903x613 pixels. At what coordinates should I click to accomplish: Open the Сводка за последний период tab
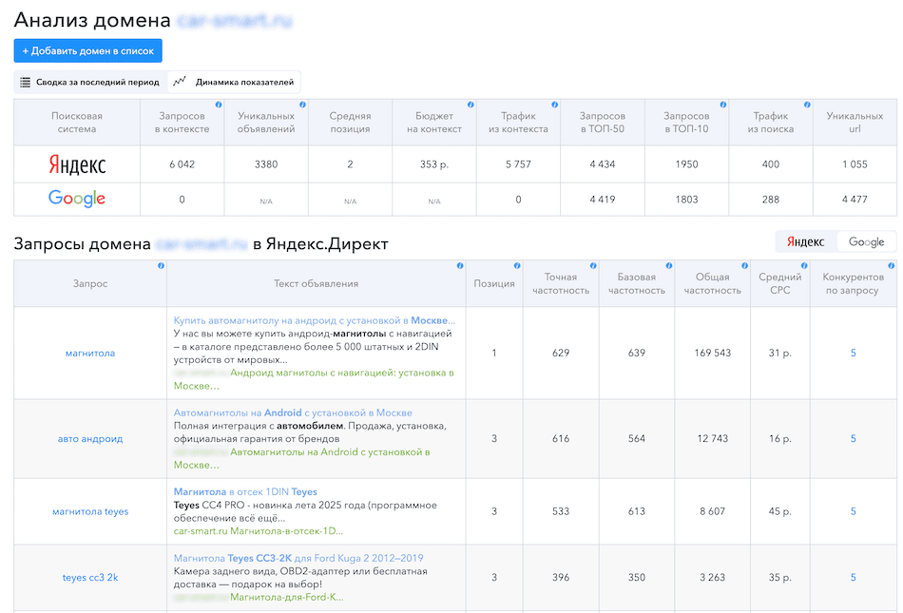click(x=90, y=83)
